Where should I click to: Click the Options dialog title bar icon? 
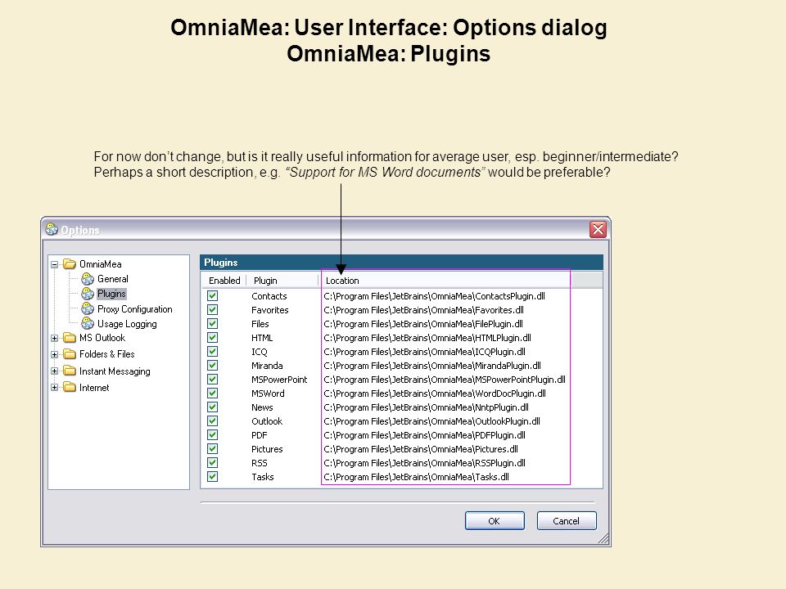[x=52, y=229]
